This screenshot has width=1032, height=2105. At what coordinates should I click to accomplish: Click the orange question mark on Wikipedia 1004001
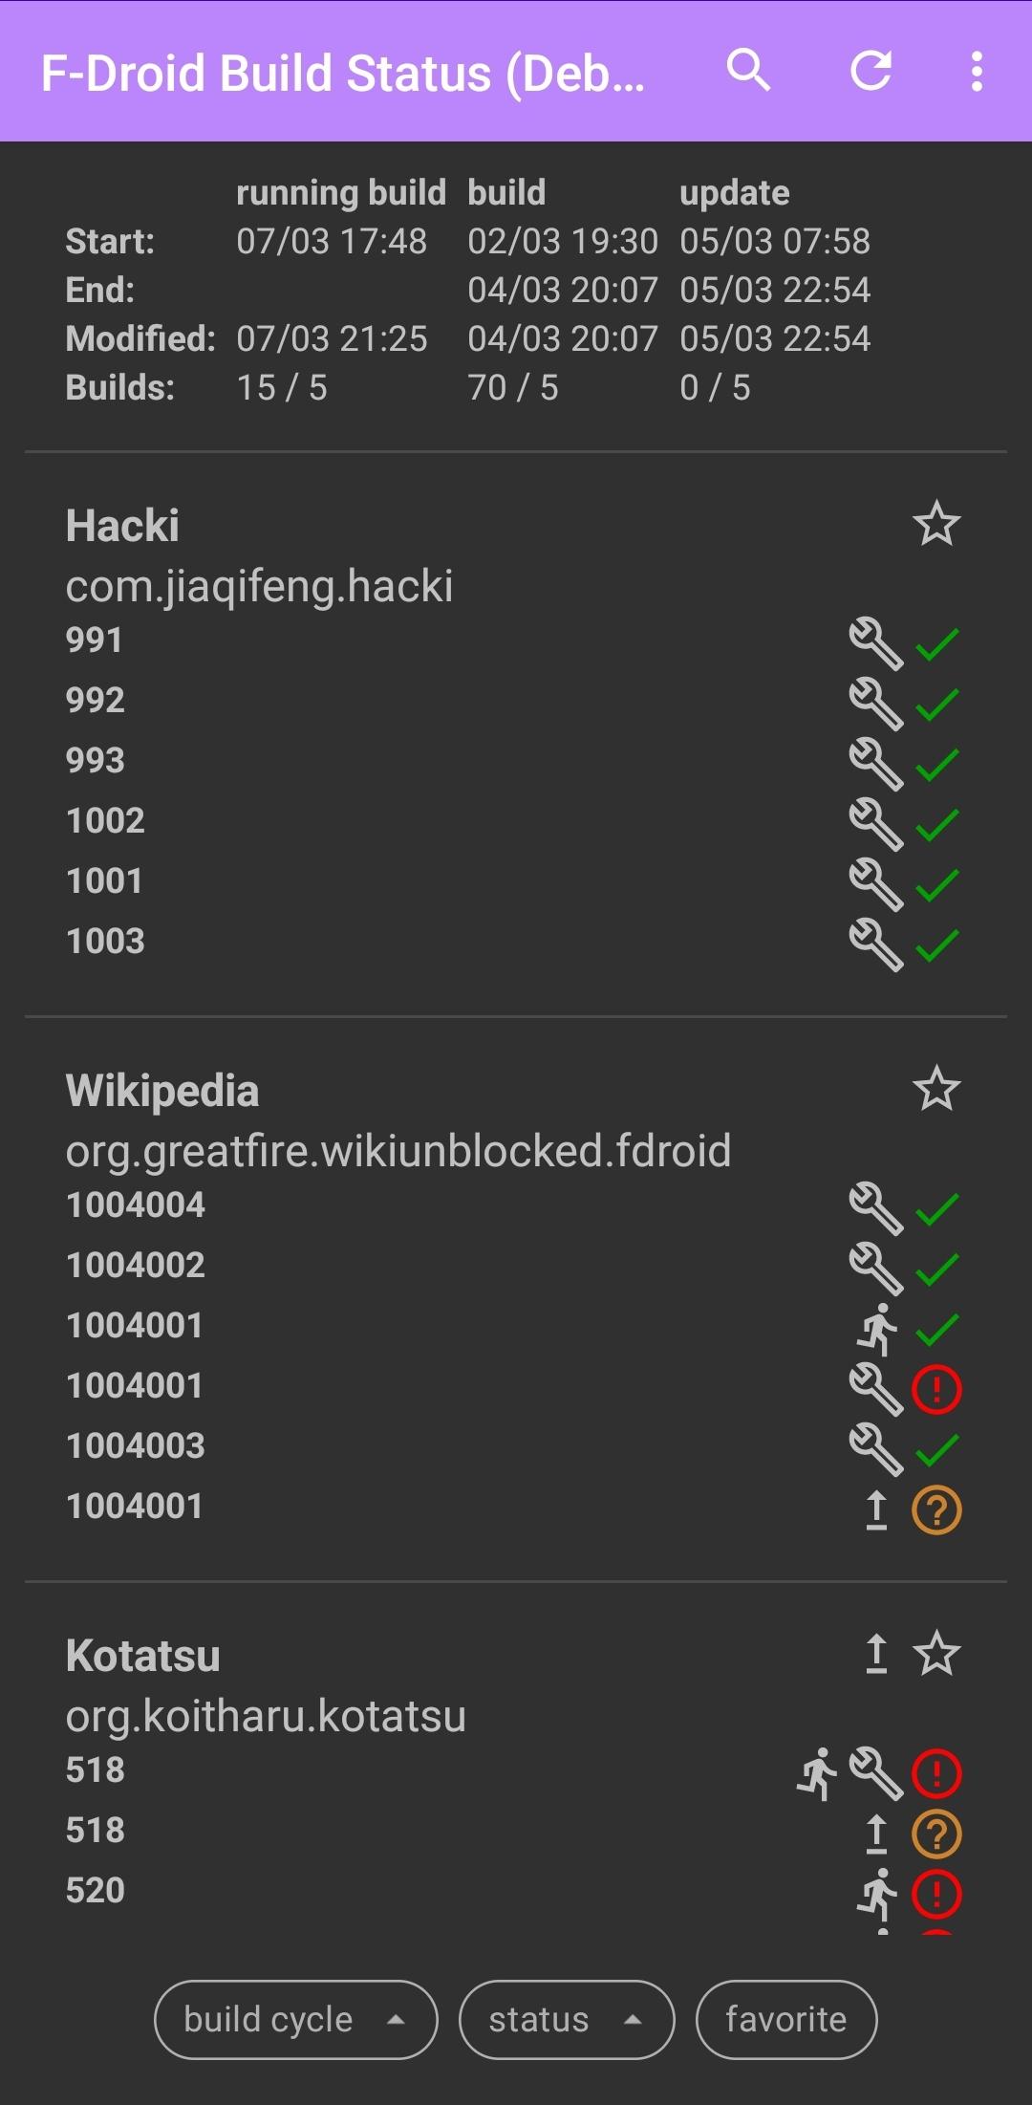tap(936, 1509)
